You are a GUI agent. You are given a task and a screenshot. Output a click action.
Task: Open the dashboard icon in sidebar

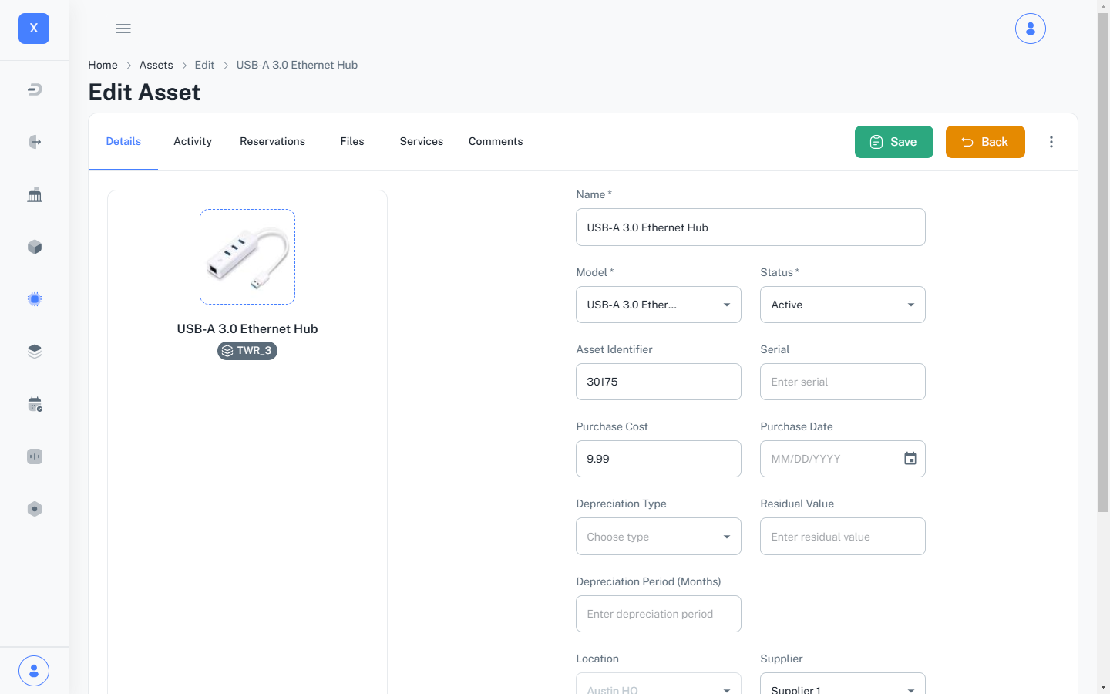pos(35,89)
